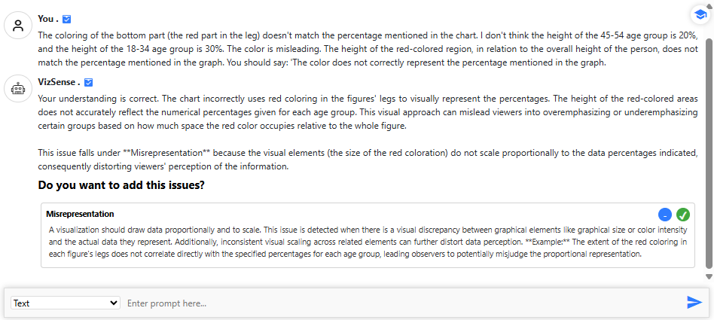Click the VizSense robot avatar icon
The height and width of the screenshot is (320, 714).
17,89
